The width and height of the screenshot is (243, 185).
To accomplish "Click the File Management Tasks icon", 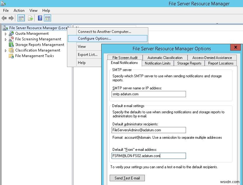I will [x=11, y=56].
